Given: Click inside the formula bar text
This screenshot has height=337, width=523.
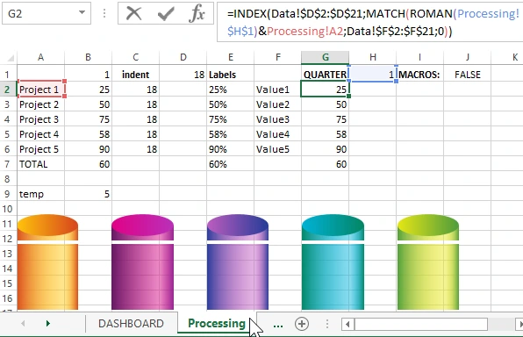Looking at the screenshot, I should pos(370,22).
